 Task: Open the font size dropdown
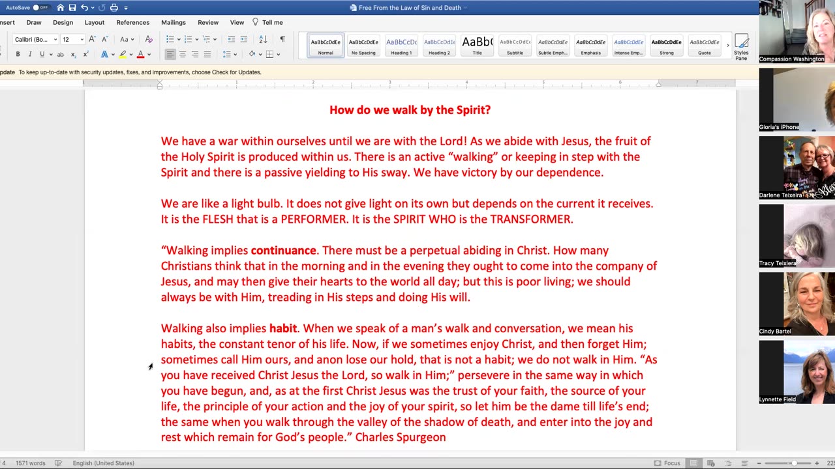82,40
